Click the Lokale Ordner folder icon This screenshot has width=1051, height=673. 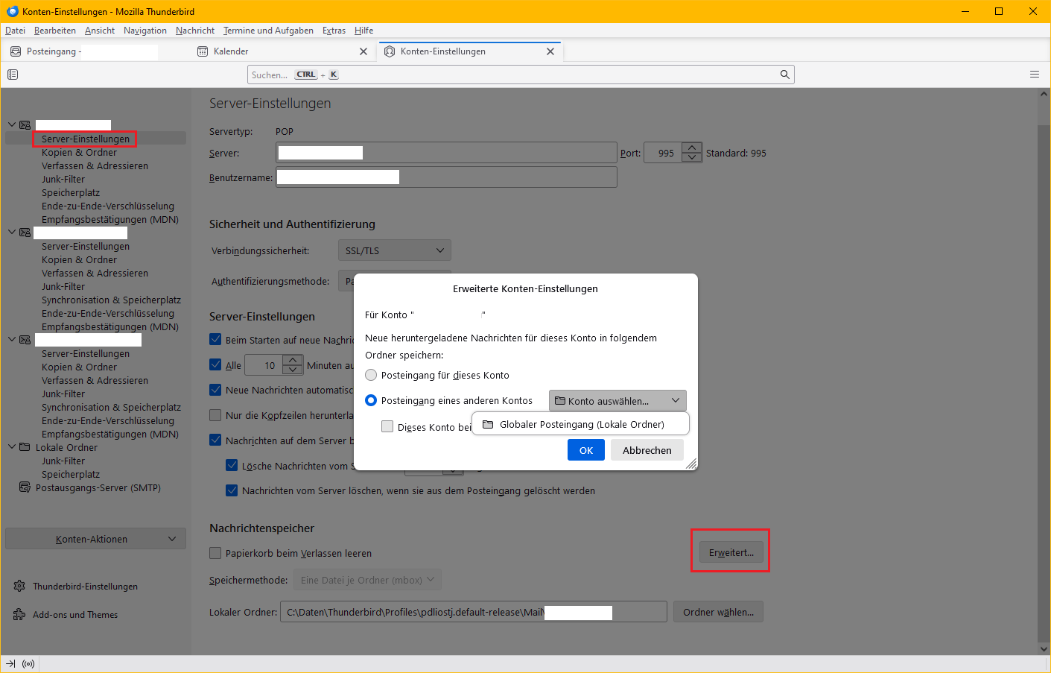click(x=25, y=448)
